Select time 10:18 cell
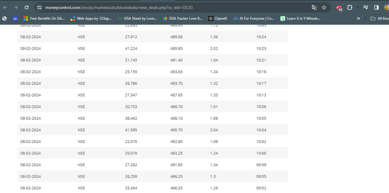Image resolution: width=389 pixels, height=193 pixels. click(x=261, y=72)
